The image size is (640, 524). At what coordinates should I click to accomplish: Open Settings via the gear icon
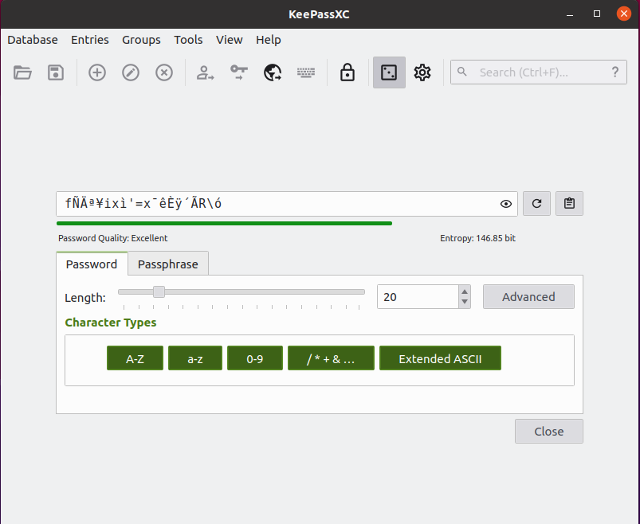pyautogui.click(x=422, y=72)
